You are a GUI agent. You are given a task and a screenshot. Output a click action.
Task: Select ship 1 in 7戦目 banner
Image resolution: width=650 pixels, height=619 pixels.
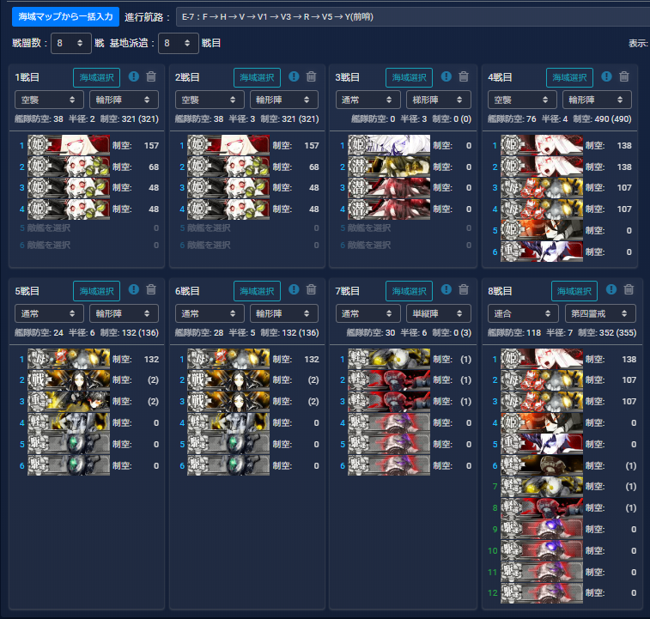point(389,359)
